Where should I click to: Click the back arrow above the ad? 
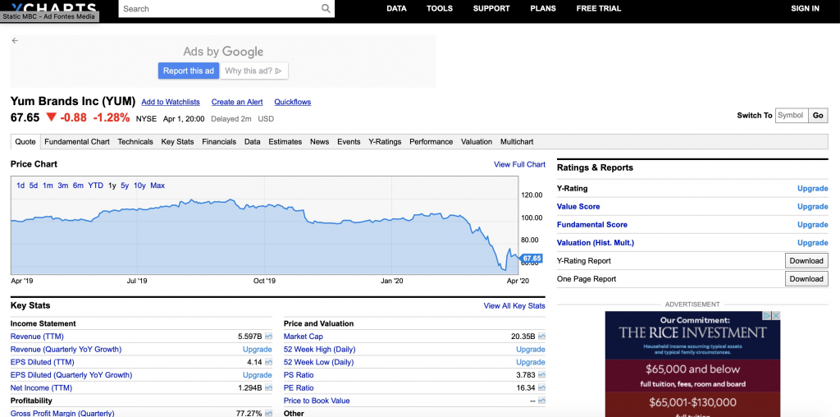(x=15, y=40)
